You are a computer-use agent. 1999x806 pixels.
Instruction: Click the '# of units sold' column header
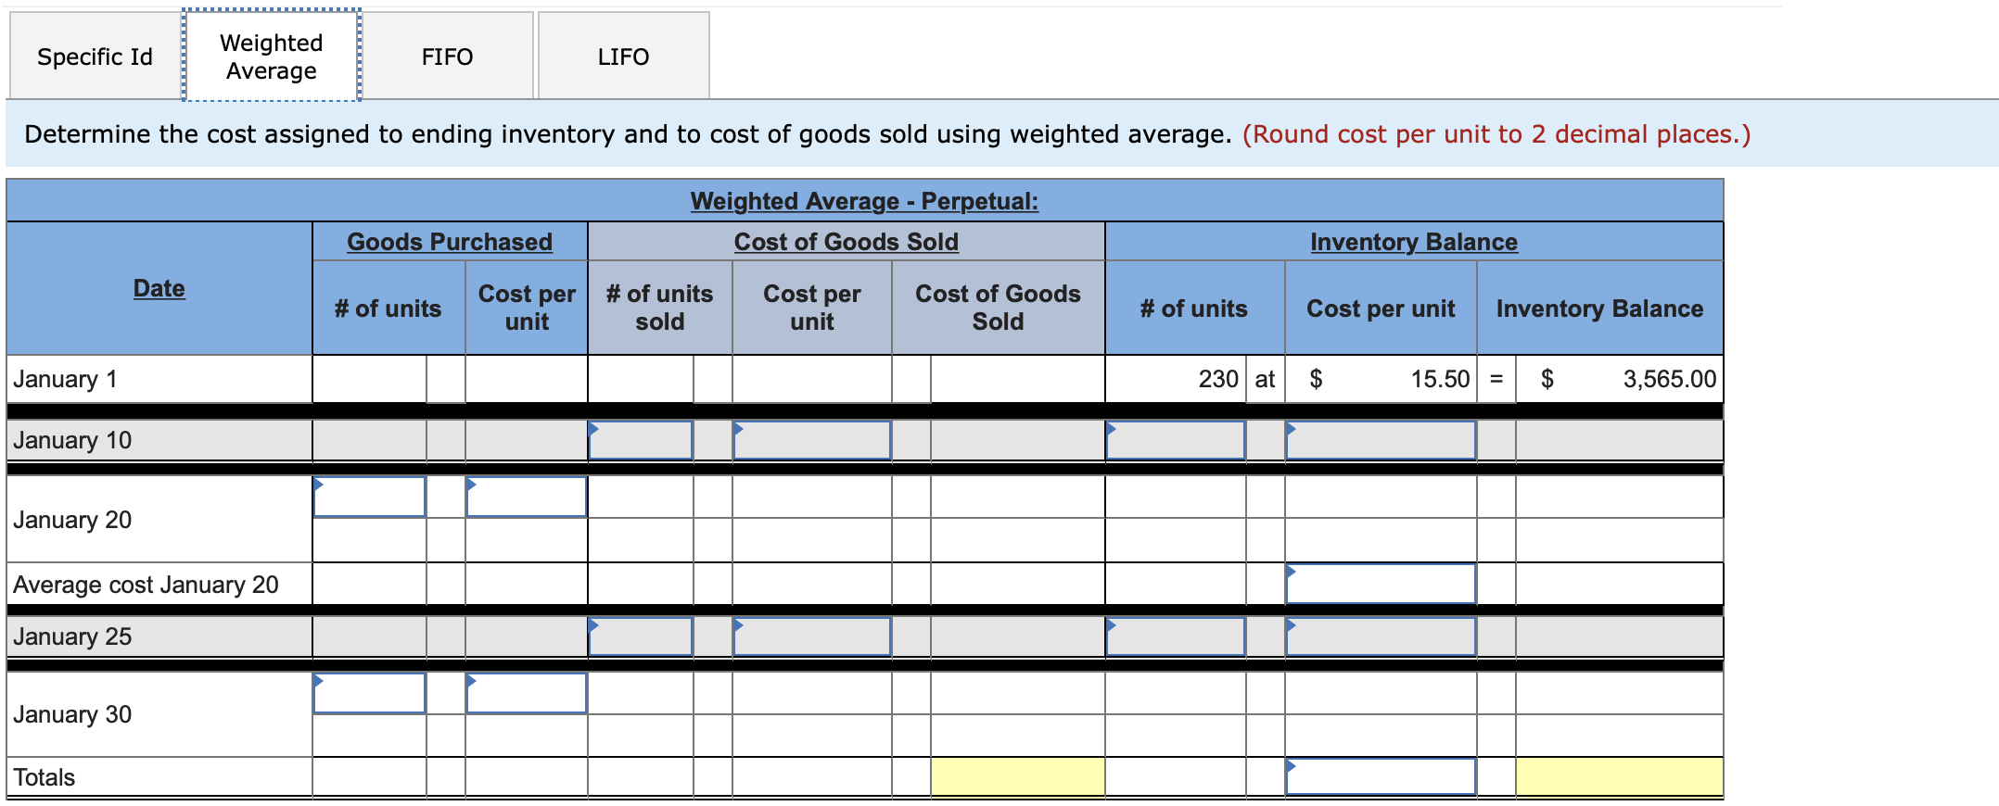coord(659,308)
